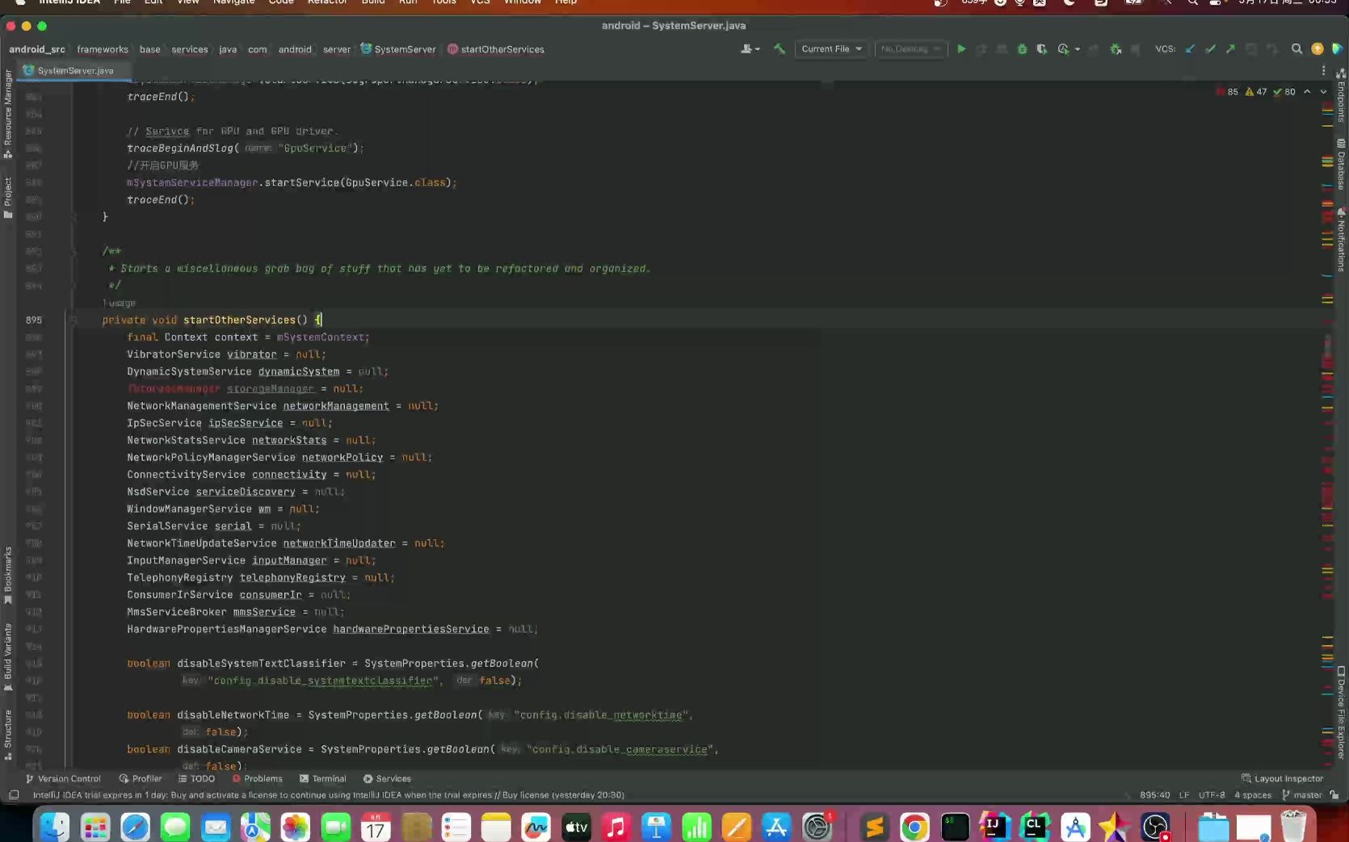Open the Profiler tool window
The width and height of the screenshot is (1349, 842).
coord(144,778)
